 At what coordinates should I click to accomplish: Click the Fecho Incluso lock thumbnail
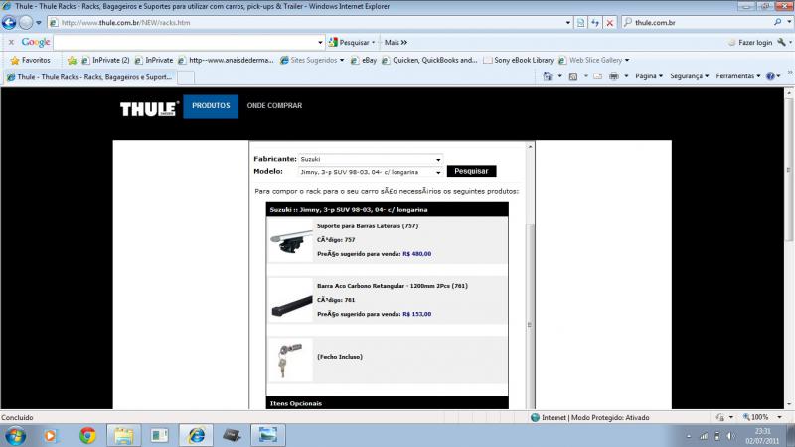click(x=290, y=361)
